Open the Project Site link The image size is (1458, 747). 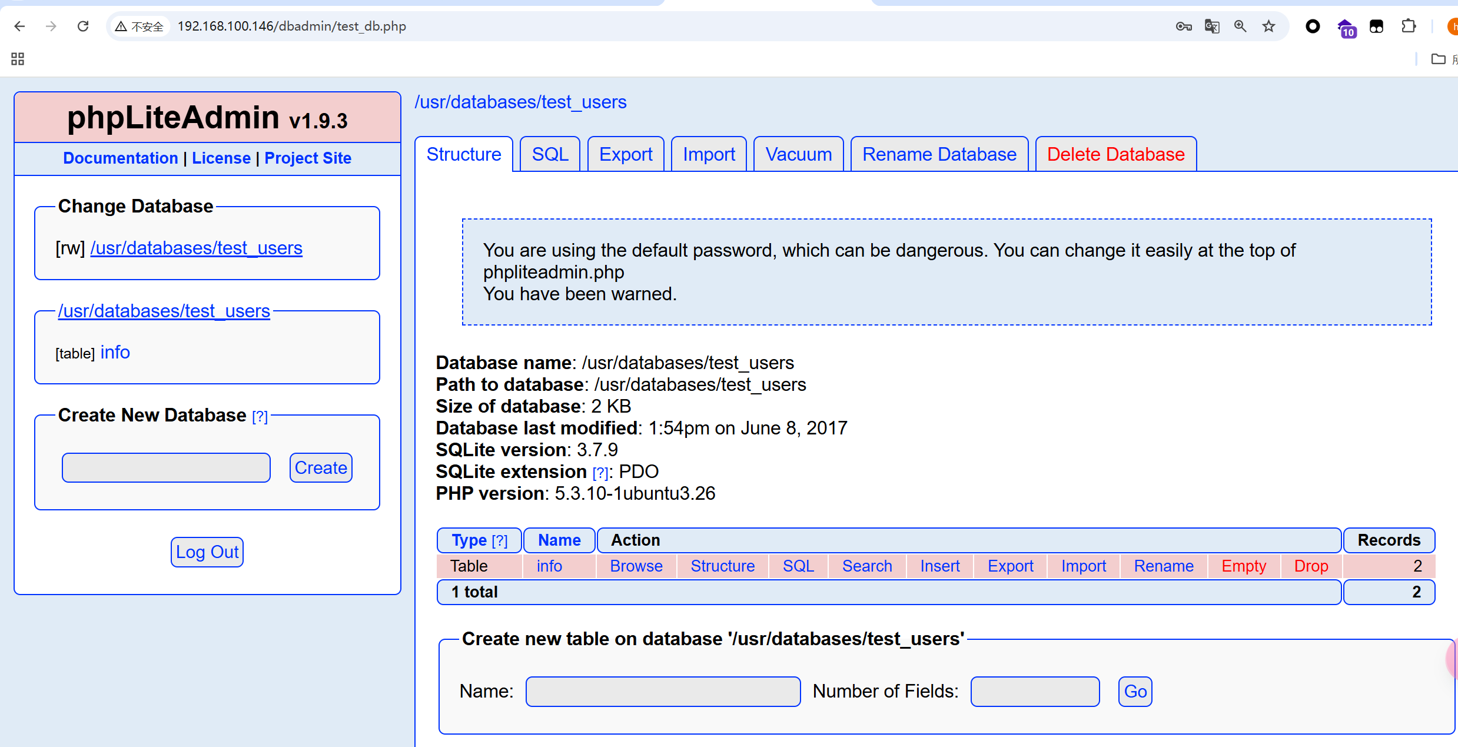[308, 158]
